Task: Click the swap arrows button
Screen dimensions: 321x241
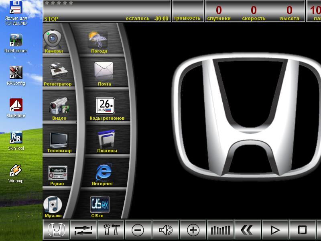Action: (x=83, y=229)
